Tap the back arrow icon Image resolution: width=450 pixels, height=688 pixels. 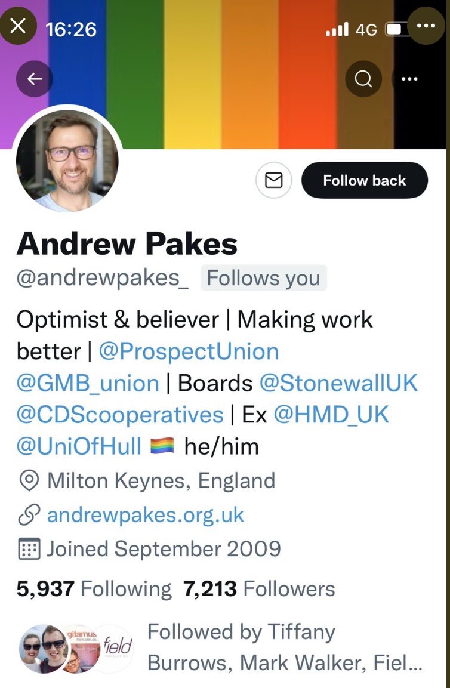tap(34, 79)
